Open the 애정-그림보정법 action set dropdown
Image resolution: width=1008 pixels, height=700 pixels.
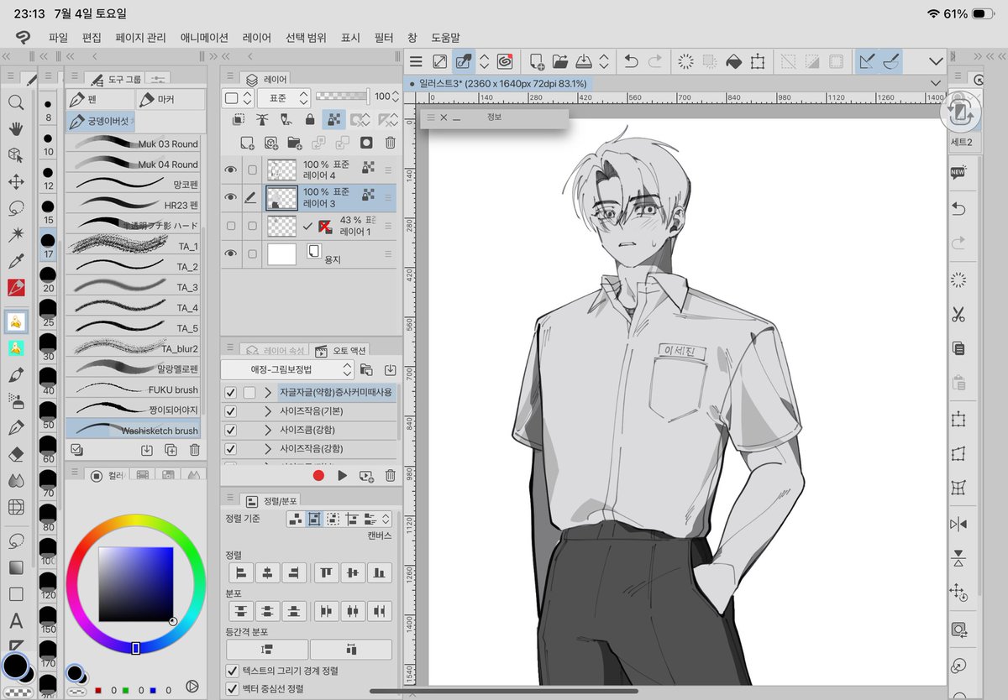point(288,369)
